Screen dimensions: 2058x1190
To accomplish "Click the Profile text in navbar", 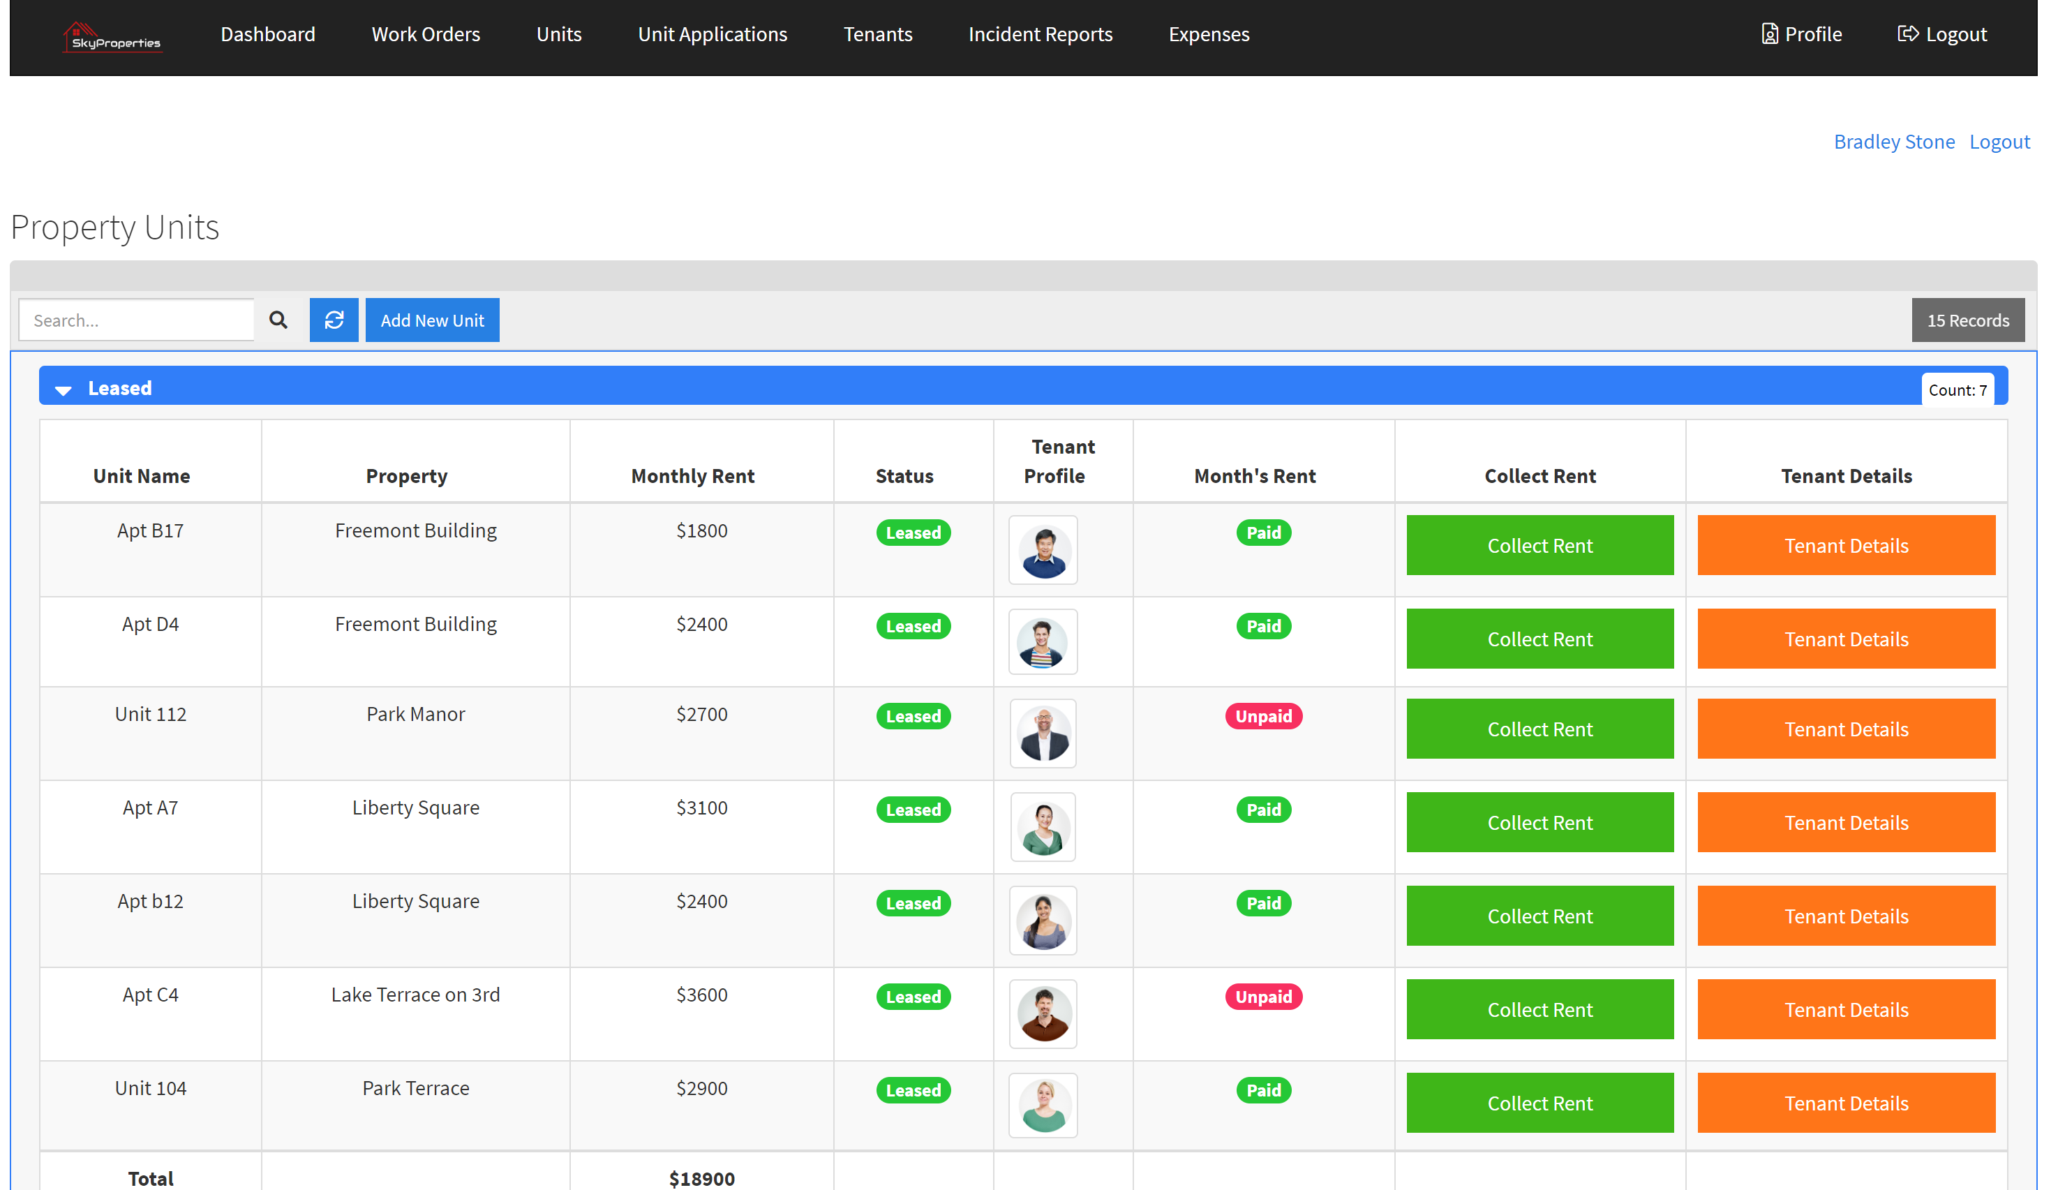I will tap(1813, 34).
